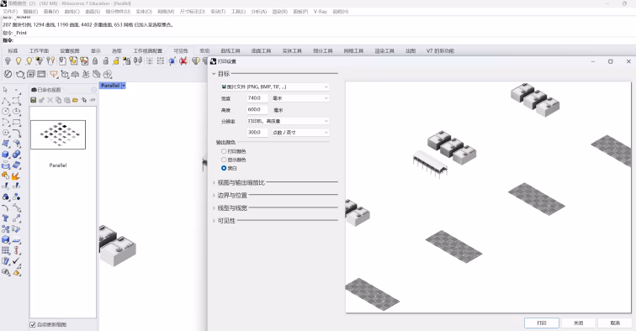Select the 打印颜色 radio button

click(224, 151)
